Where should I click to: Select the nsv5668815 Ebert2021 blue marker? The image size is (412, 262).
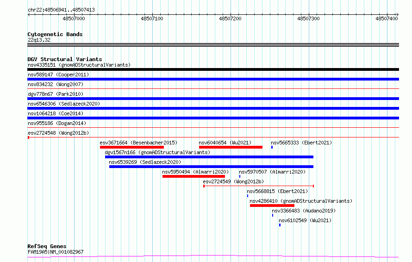[x=248, y=196]
